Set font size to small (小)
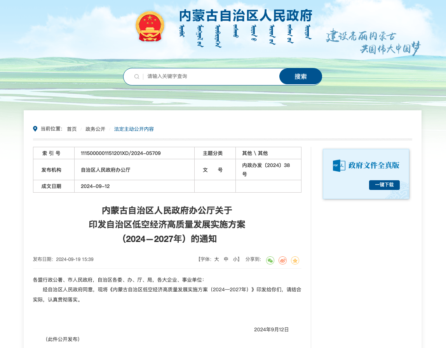446x348 pixels. [235, 259]
